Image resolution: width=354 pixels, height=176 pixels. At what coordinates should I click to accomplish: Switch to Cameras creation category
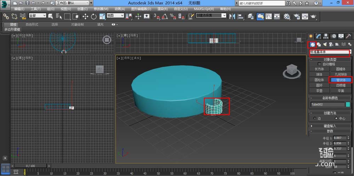tap(331, 44)
